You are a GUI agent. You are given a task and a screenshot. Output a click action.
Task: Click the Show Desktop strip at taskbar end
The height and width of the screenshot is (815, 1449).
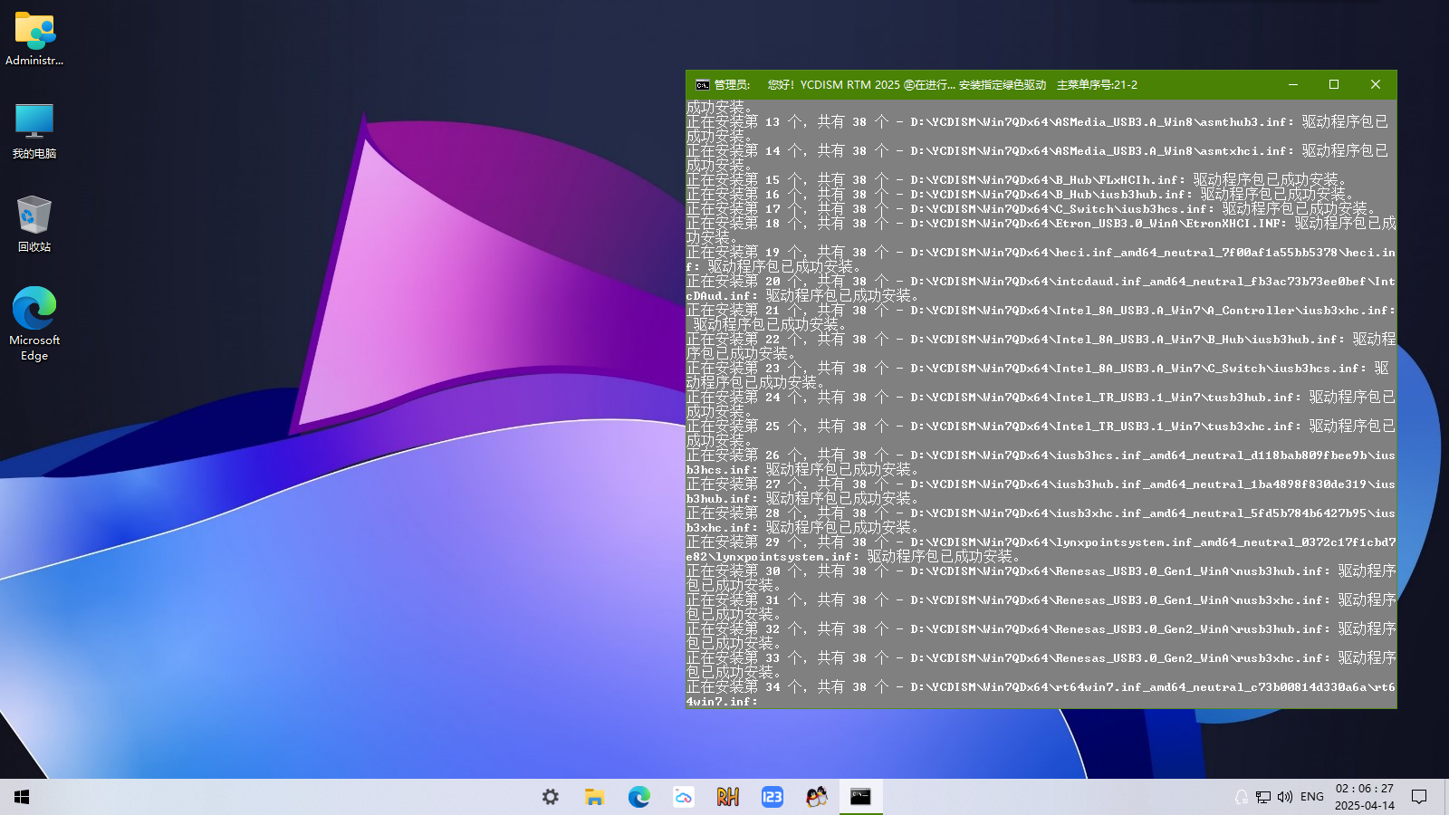[x=1446, y=797]
